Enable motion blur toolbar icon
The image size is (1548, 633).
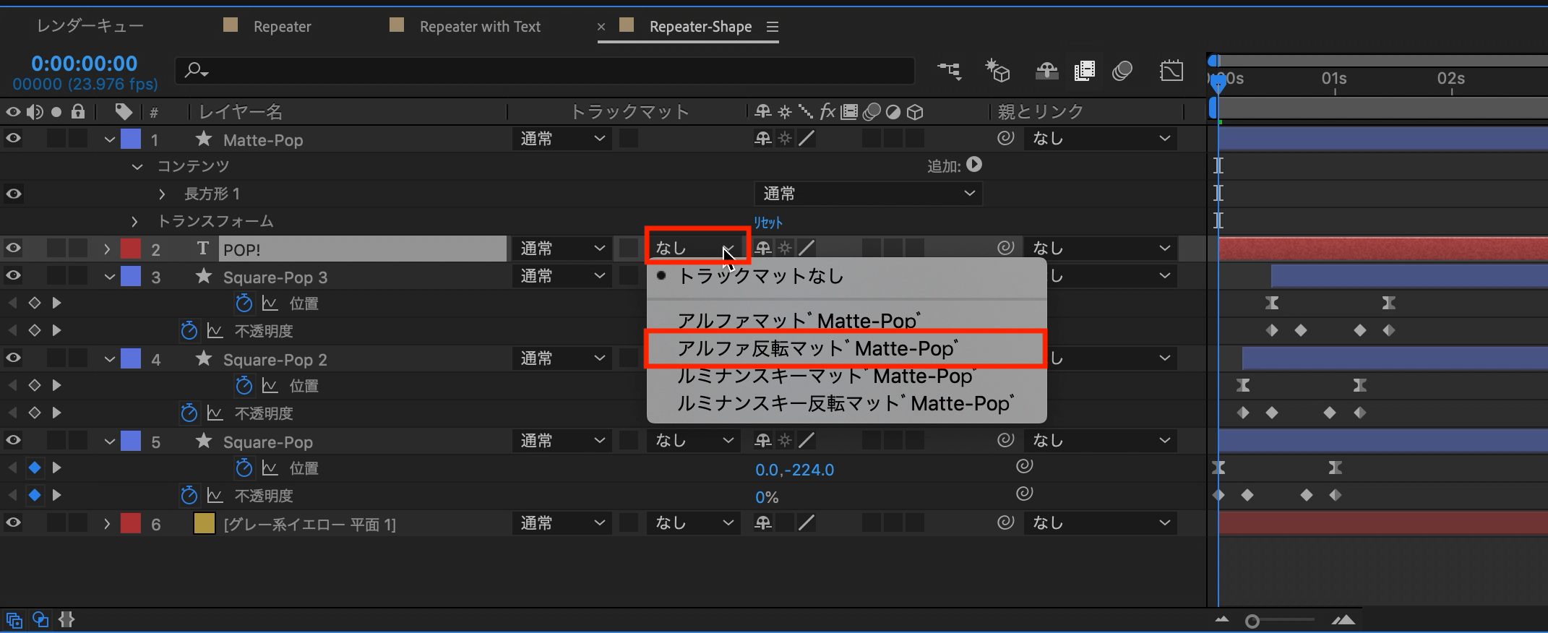(x=1122, y=70)
